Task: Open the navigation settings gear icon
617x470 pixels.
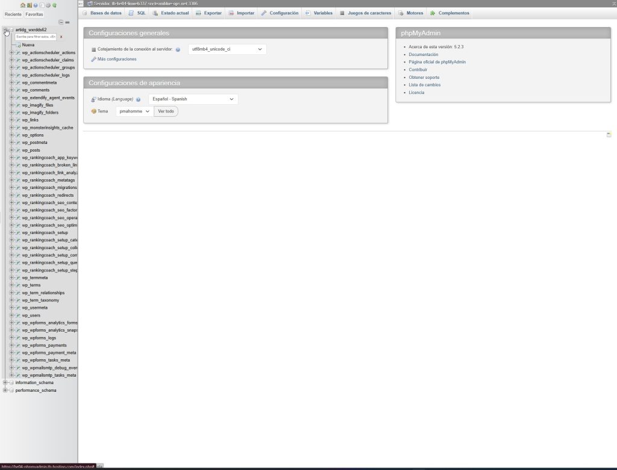Action: pos(48,5)
